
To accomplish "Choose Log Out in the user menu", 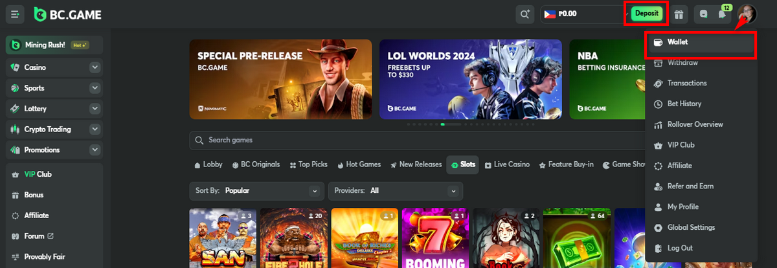I will pos(679,248).
